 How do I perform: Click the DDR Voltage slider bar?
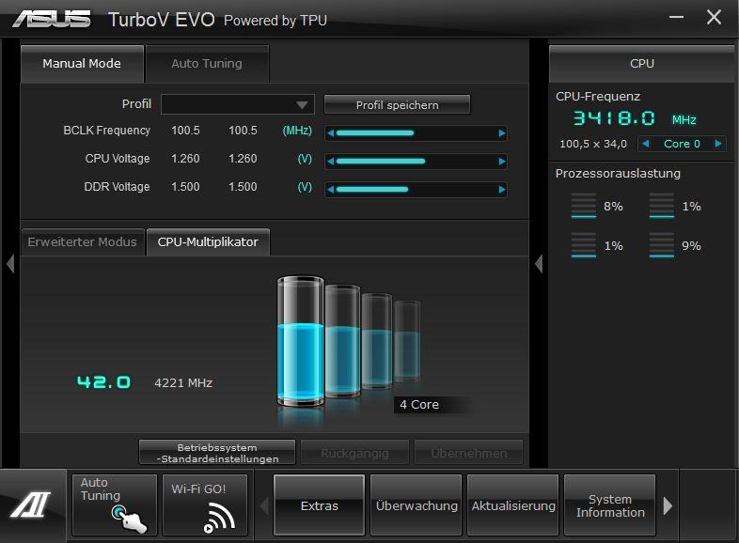[x=417, y=190]
